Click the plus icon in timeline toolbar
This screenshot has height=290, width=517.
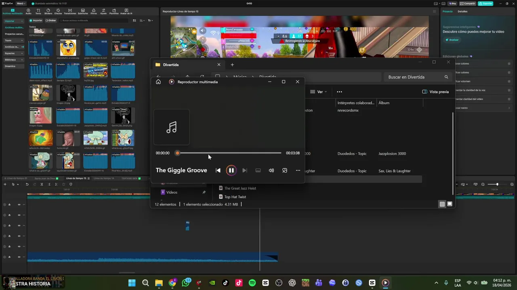(5, 184)
